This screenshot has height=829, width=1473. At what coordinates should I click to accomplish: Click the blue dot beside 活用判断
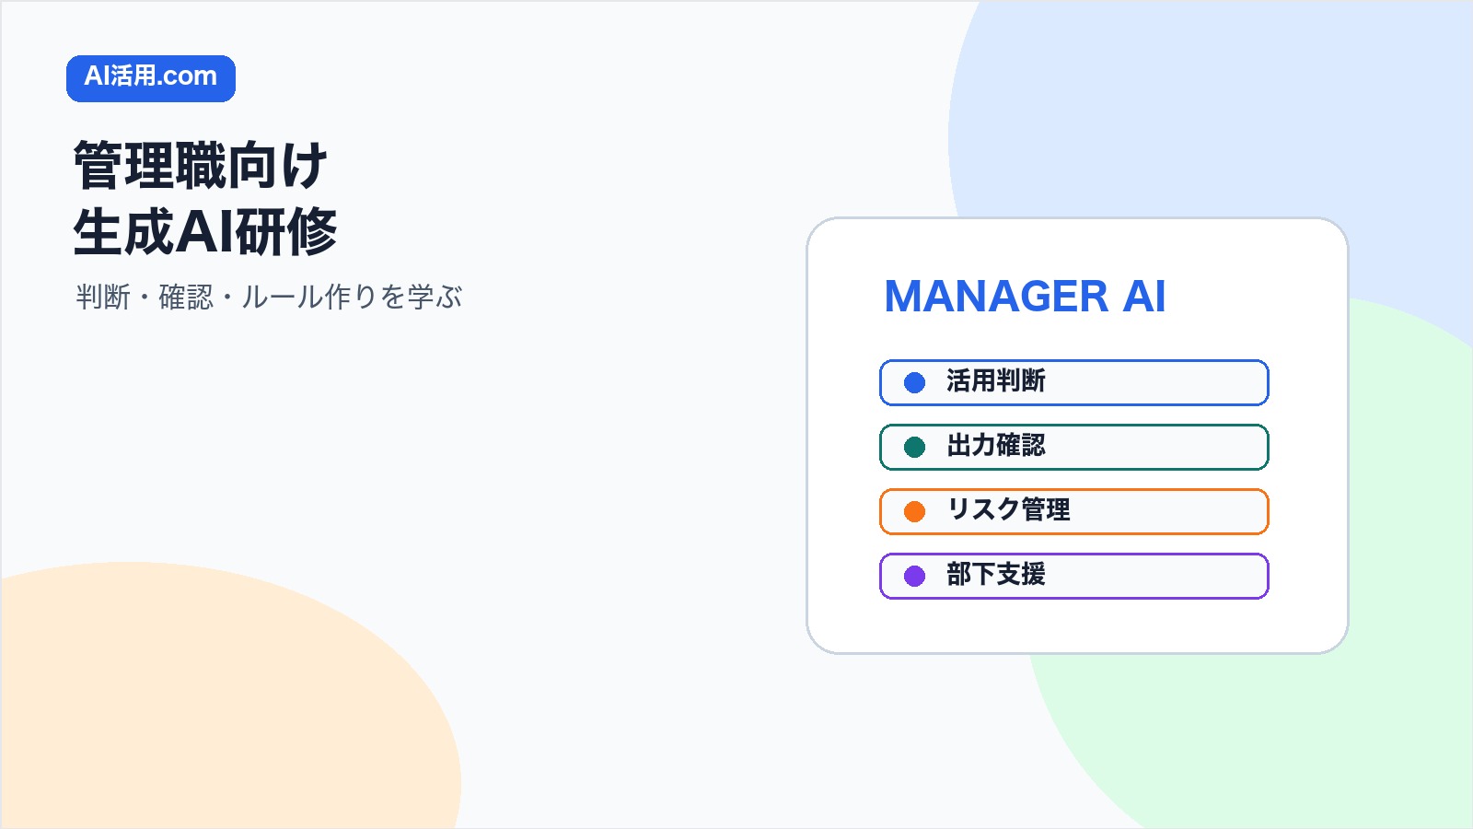pos(914,382)
